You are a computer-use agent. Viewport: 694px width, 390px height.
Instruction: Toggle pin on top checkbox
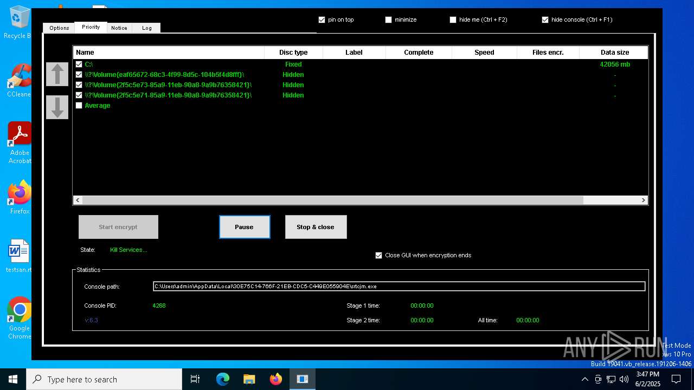(322, 19)
